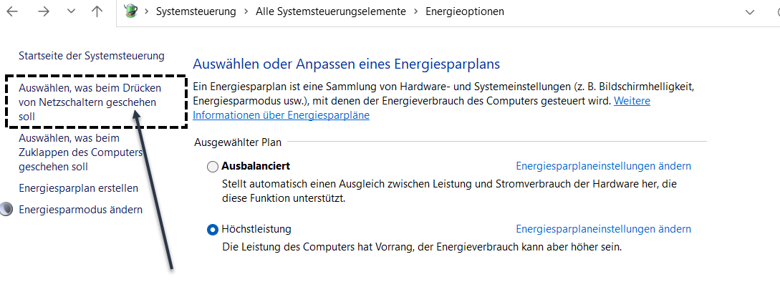Select the Ausbalanciert power plan

(x=212, y=167)
